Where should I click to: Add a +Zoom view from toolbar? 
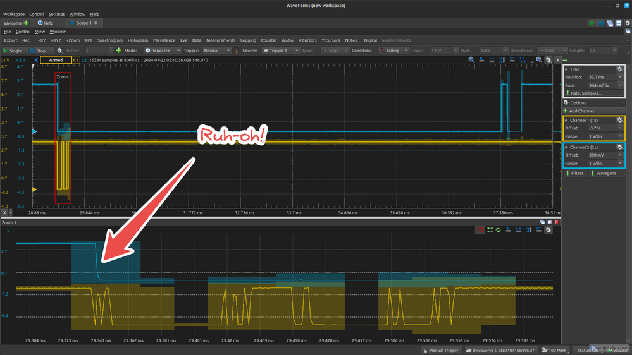point(73,40)
